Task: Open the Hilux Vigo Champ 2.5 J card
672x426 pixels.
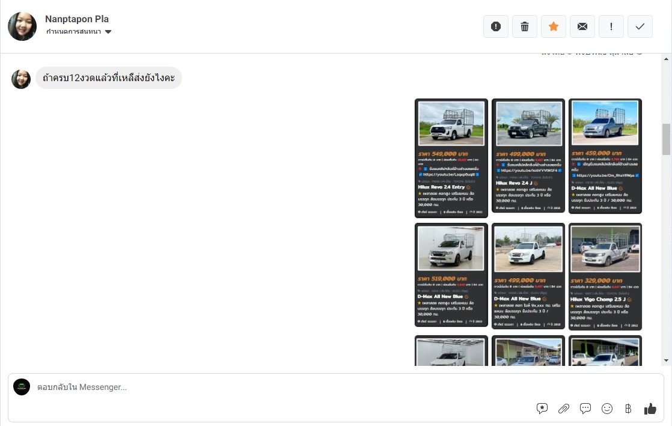Action: click(x=605, y=277)
